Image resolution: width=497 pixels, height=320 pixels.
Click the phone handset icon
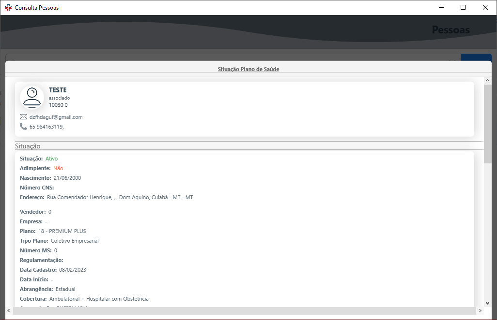point(23,127)
